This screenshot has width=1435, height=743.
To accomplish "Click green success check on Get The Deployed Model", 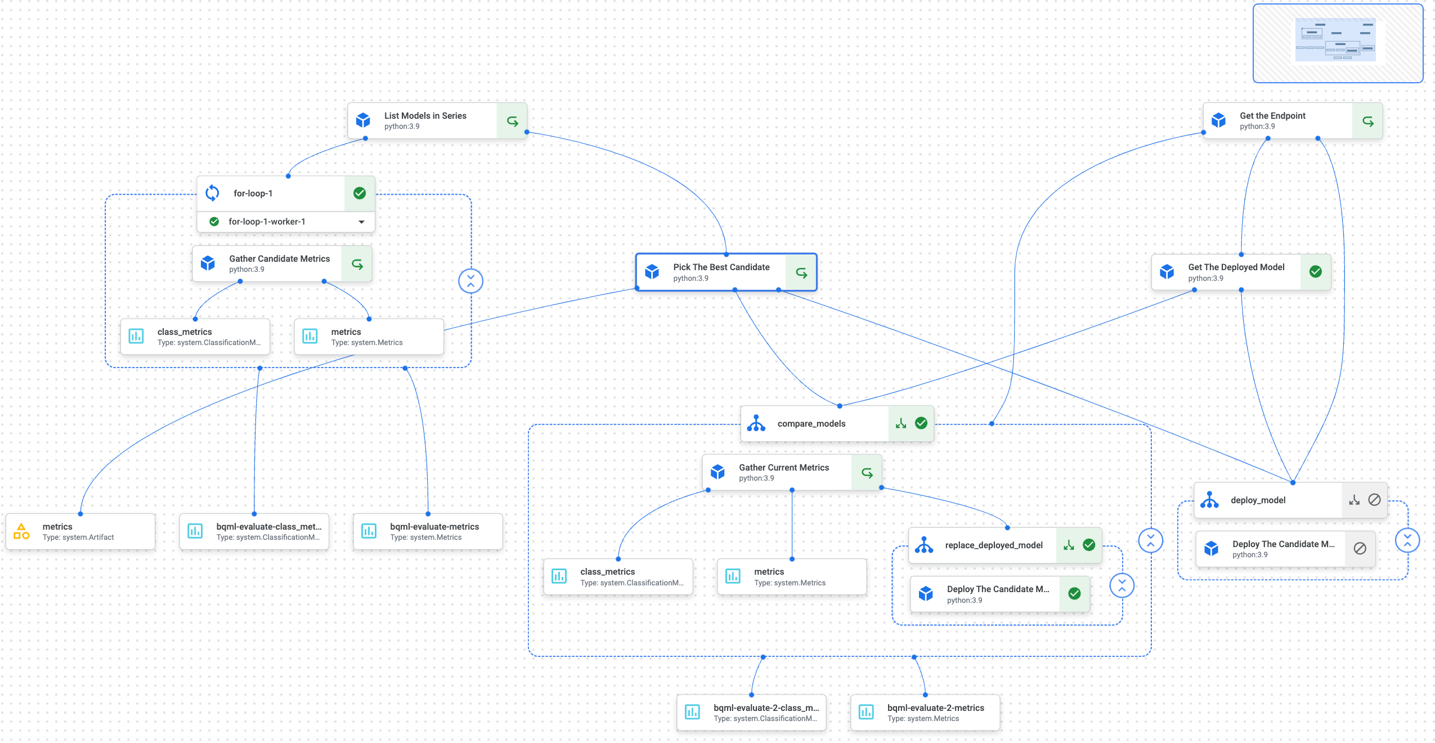I will [x=1315, y=272].
